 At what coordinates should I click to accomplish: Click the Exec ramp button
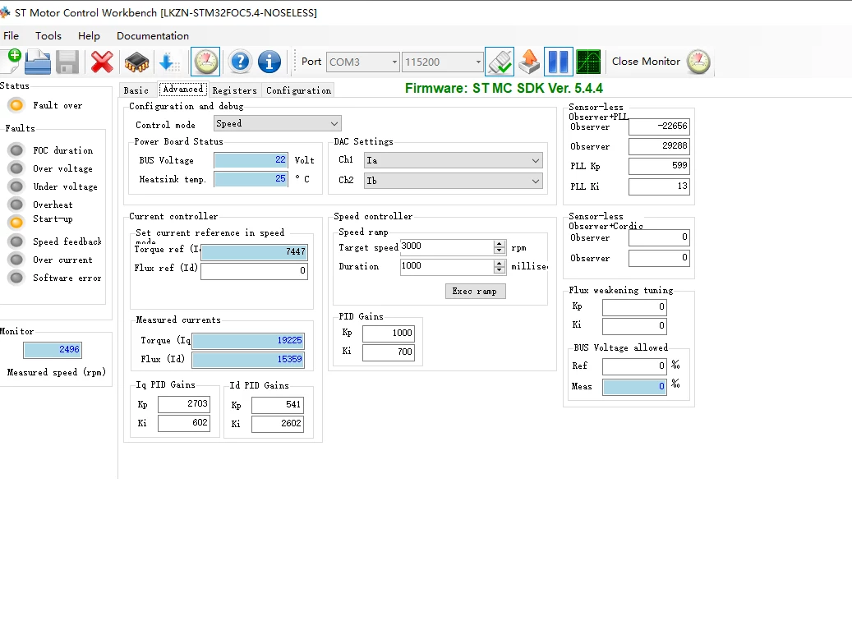475,292
